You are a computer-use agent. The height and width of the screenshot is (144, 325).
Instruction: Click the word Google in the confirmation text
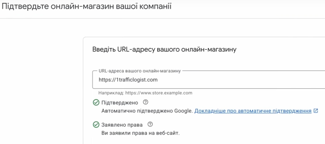[x=183, y=111]
